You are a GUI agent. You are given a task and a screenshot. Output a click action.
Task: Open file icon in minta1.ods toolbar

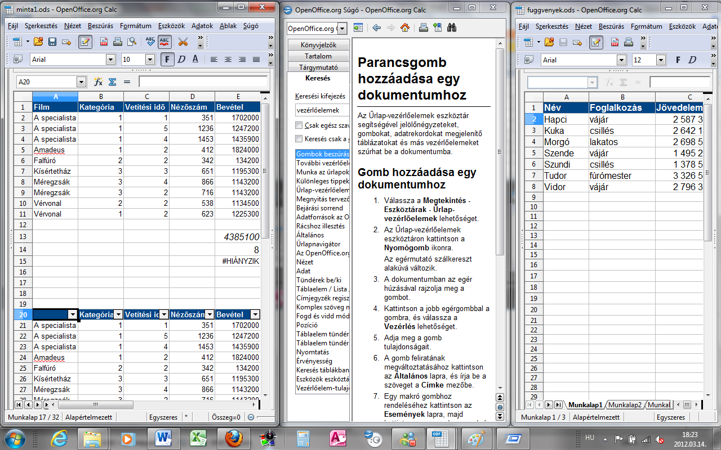[x=38, y=42]
